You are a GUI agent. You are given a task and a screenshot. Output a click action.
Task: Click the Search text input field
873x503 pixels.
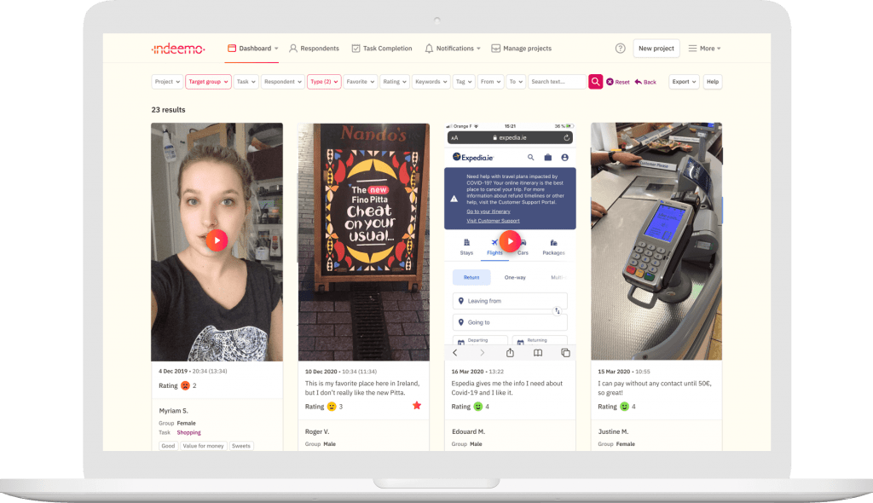coord(557,82)
